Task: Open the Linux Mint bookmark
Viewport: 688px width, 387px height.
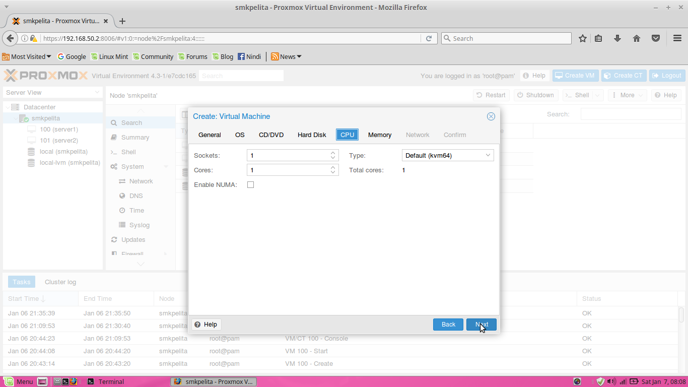Action: pos(110,56)
